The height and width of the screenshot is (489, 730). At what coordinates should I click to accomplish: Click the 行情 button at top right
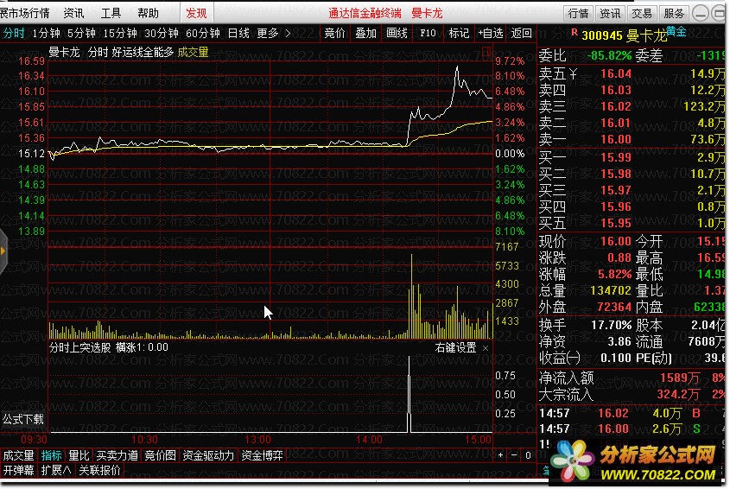click(x=579, y=14)
